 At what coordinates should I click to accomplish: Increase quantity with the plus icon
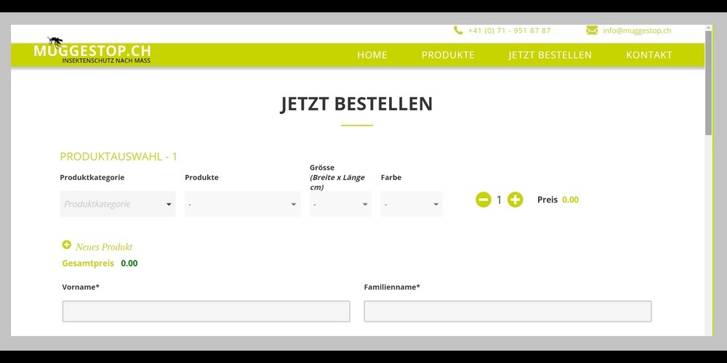click(515, 200)
